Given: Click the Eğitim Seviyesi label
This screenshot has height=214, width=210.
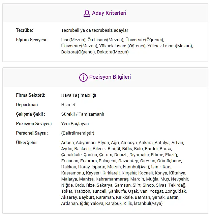Looking at the screenshot, I should point(32,40).
